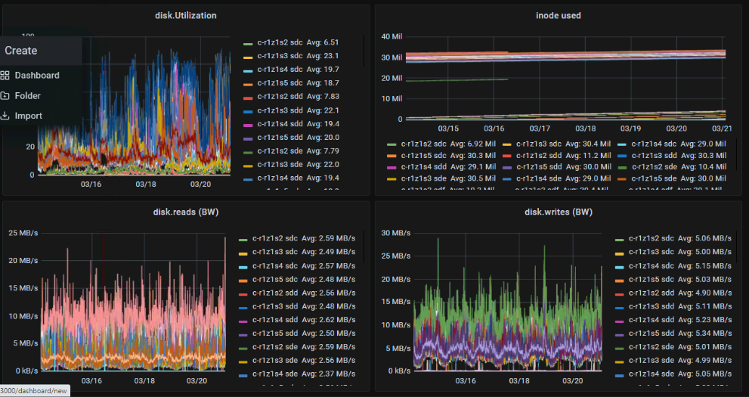Click color swatch of c-r1z1s3 sdc in disk.writes legend
This screenshot has width=749, height=397.
tap(620, 253)
